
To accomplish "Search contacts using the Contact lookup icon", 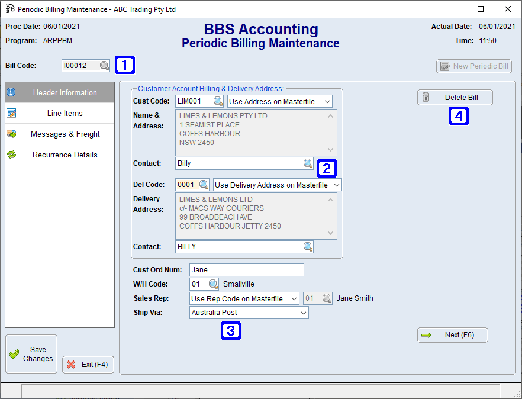I will (308, 163).
